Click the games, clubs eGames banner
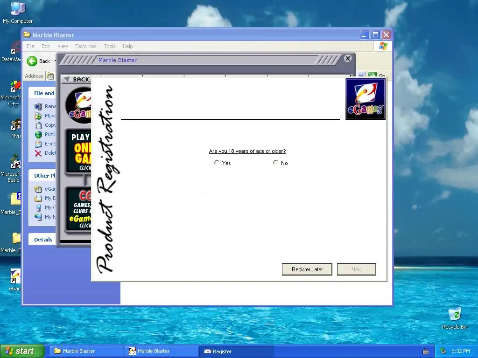478x358 pixels. coord(78,209)
